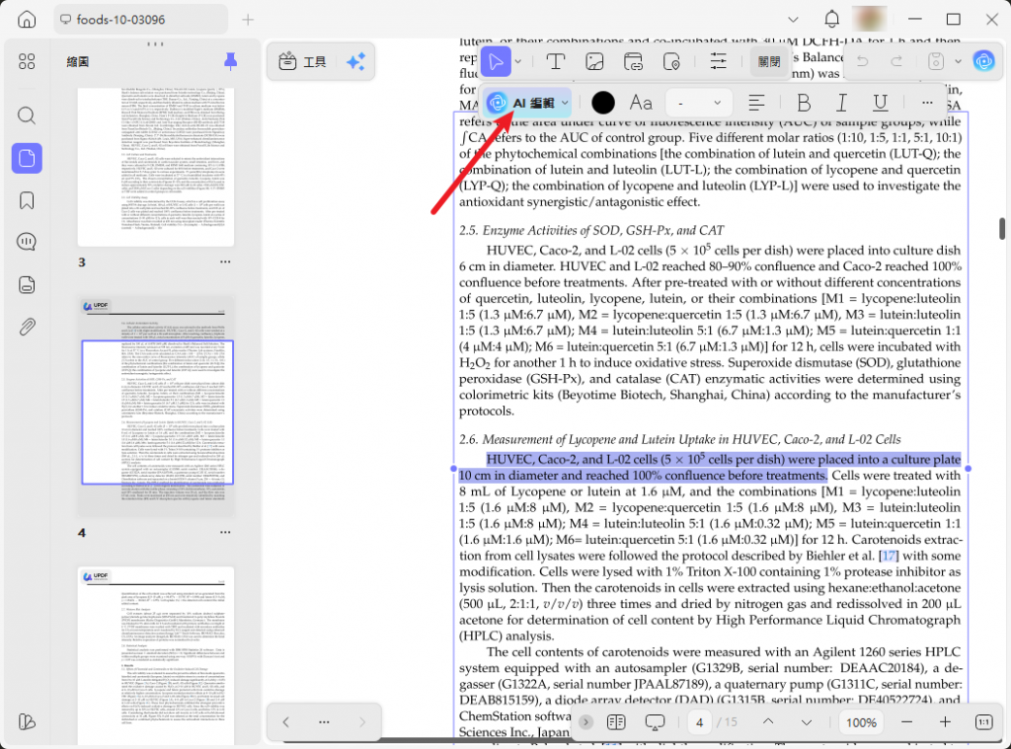Open the 工具 tools menu
The width and height of the screenshot is (1011, 749).
(302, 61)
